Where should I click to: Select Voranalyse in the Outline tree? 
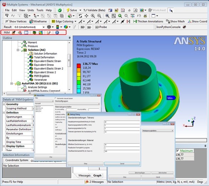point(40,80)
